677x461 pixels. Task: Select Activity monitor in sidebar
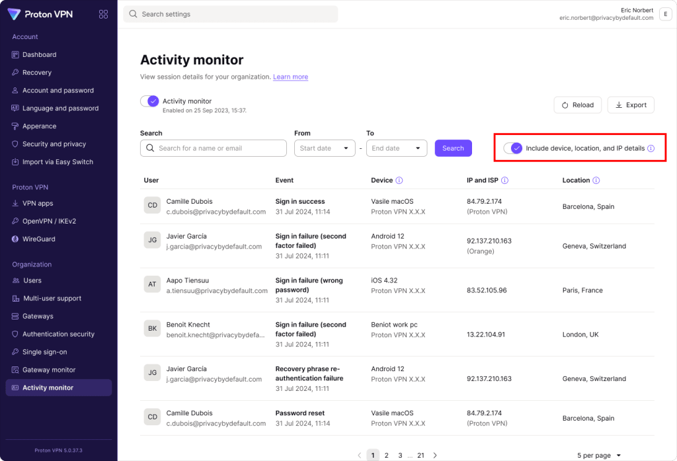tap(58, 388)
